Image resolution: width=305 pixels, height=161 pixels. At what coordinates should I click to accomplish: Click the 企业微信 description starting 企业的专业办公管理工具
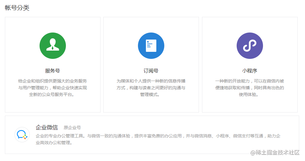coord(158,139)
